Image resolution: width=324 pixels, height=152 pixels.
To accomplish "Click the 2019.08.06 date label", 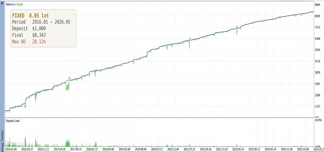I will 141,149.
